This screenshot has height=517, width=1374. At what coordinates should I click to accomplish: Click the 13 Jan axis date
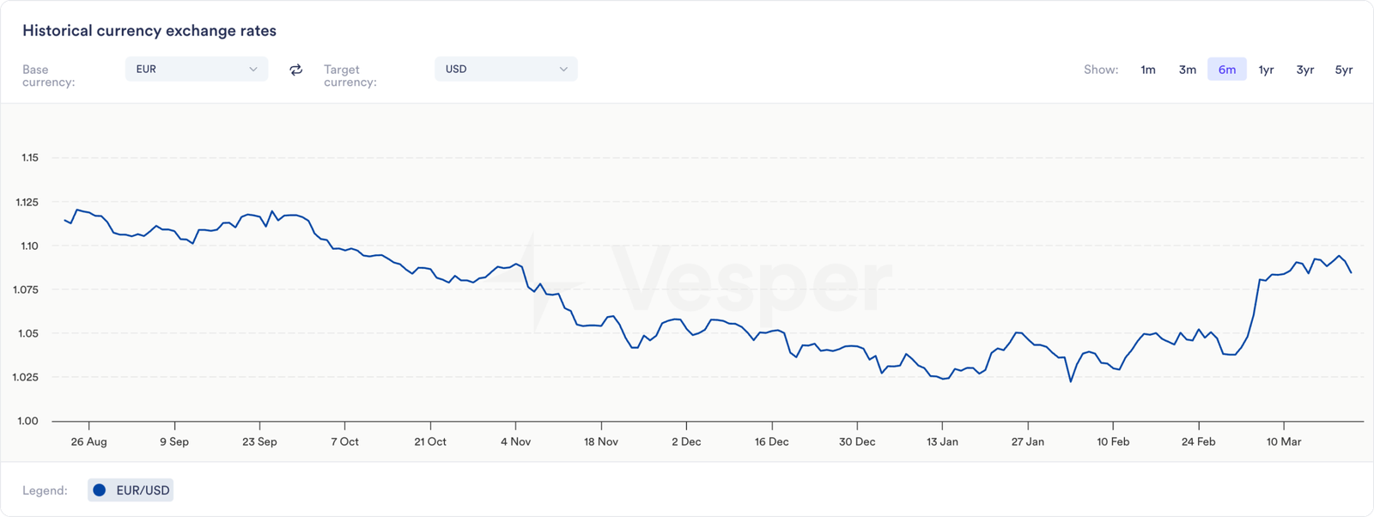coord(942,441)
